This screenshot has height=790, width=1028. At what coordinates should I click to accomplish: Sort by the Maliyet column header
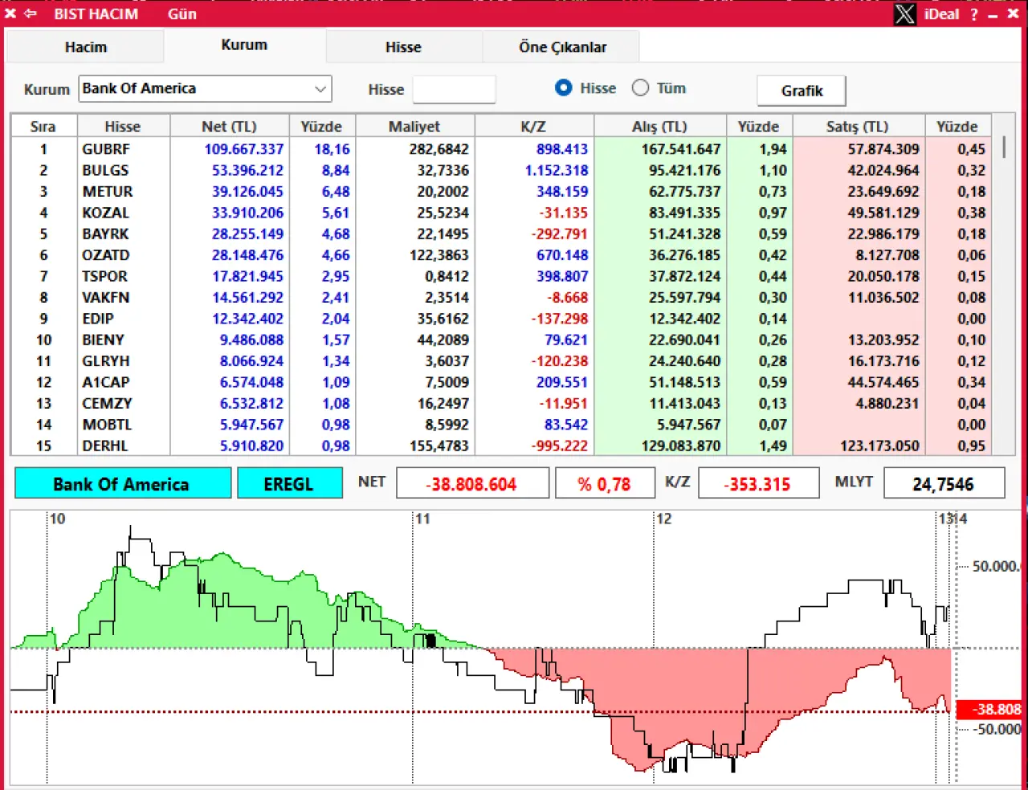(414, 127)
